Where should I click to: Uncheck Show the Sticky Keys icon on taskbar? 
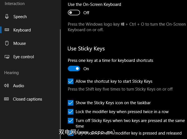pyautogui.click(x=71, y=103)
